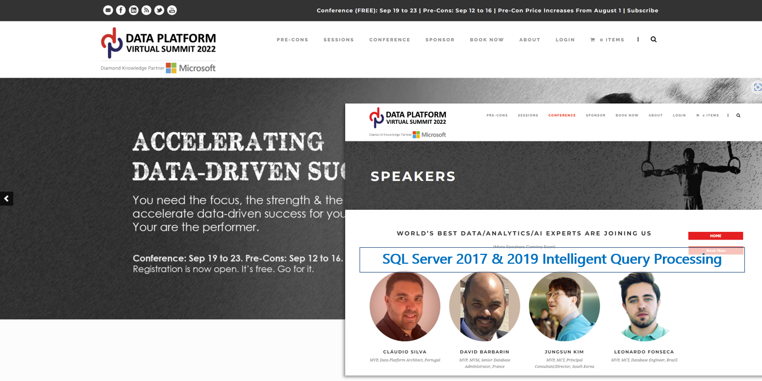
Task: Open Leonardo Fonseca speaker photo
Action: tap(644, 306)
